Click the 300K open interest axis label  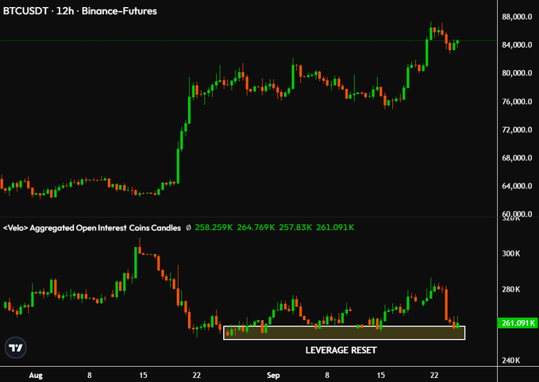[x=511, y=254]
